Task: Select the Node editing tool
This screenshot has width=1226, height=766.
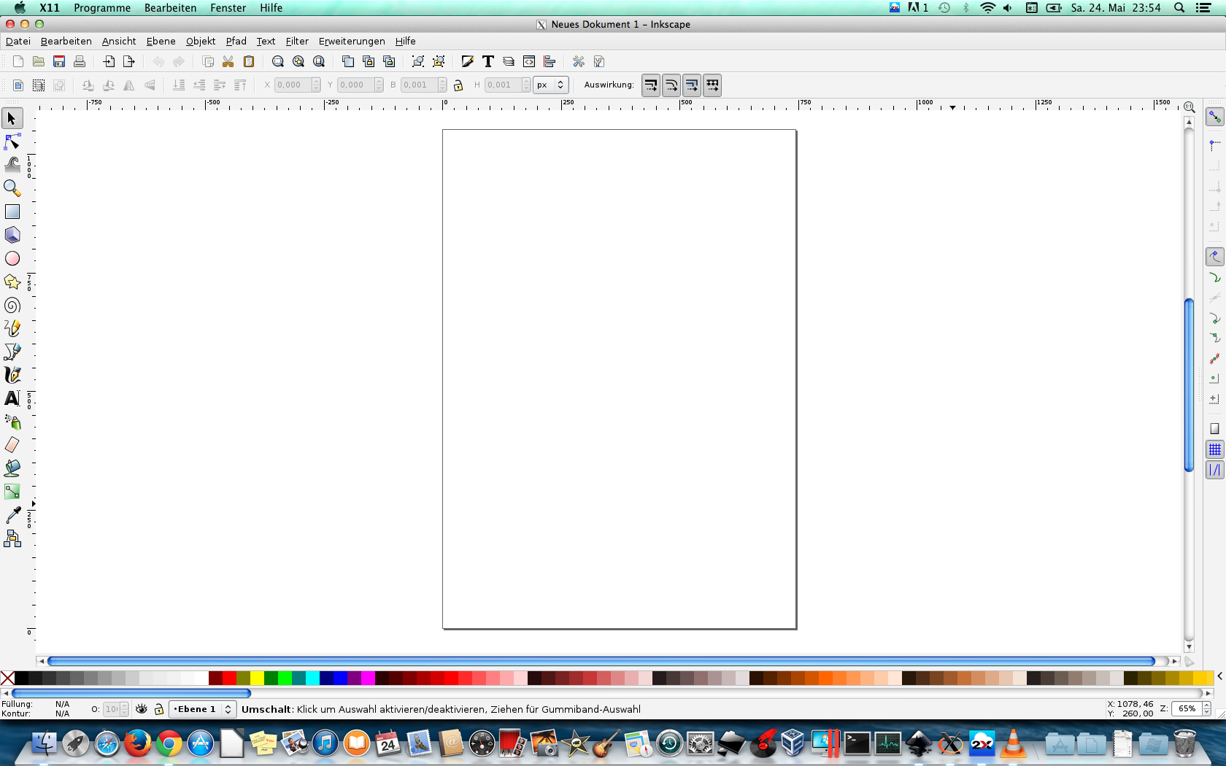Action: 12,142
